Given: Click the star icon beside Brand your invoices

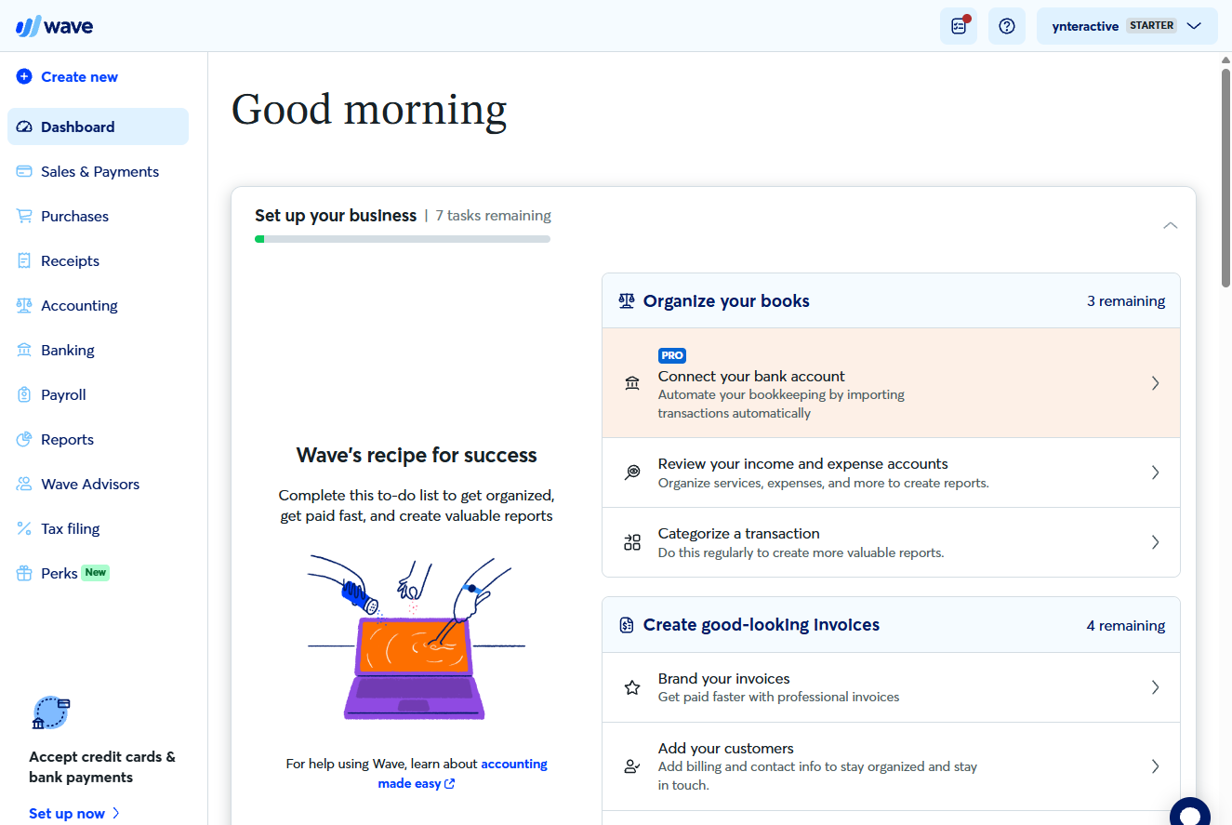Looking at the screenshot, I should pos(632,688).
